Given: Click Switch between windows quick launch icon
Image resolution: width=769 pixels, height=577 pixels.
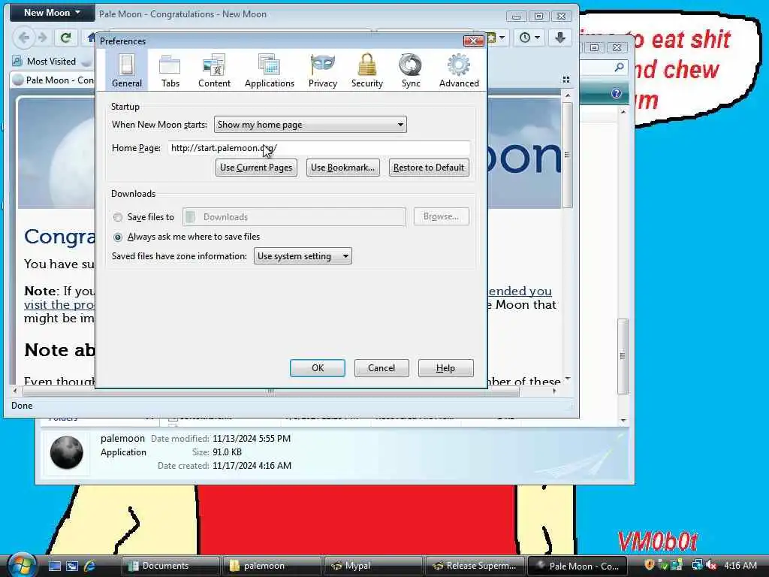Looking at the screenshot, I should (72, 566).
